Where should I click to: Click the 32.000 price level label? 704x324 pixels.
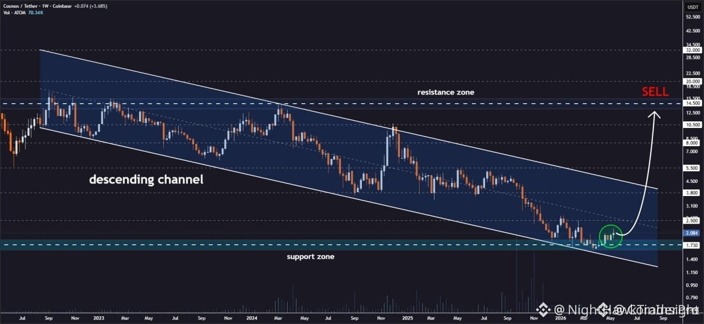[692, 50]
